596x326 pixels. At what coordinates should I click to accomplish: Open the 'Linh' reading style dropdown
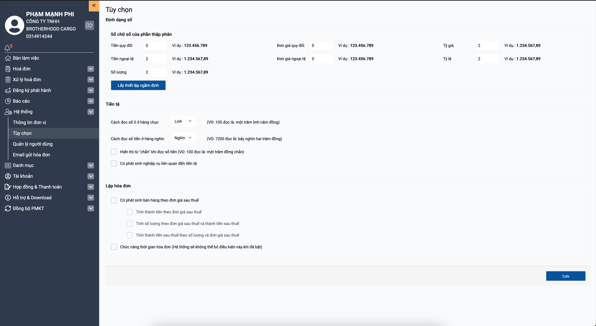click(x=183, y=122)
